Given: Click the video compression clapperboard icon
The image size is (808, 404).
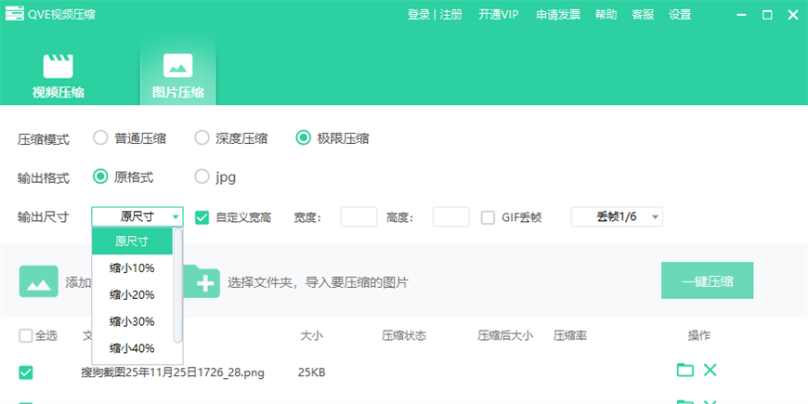Looking at the screenshot, I should 58,66.
